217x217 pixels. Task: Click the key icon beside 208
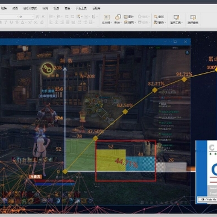click(x=48, y=68)
